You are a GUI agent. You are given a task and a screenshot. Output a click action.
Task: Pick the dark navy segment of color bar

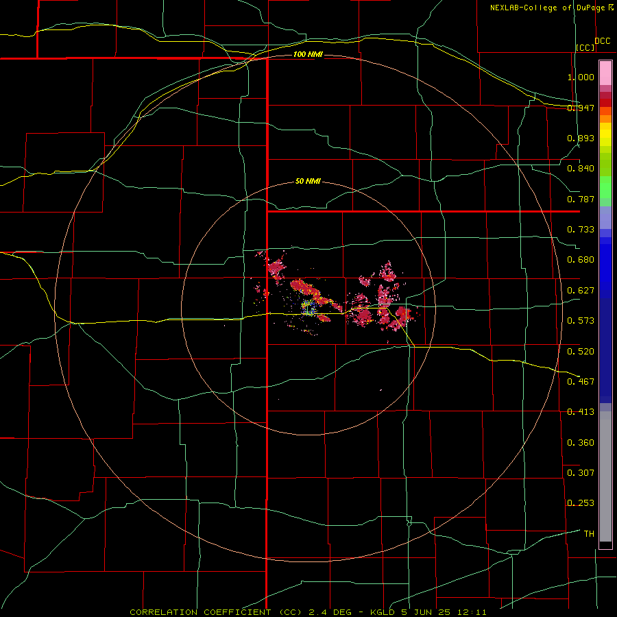pos(605,350)
